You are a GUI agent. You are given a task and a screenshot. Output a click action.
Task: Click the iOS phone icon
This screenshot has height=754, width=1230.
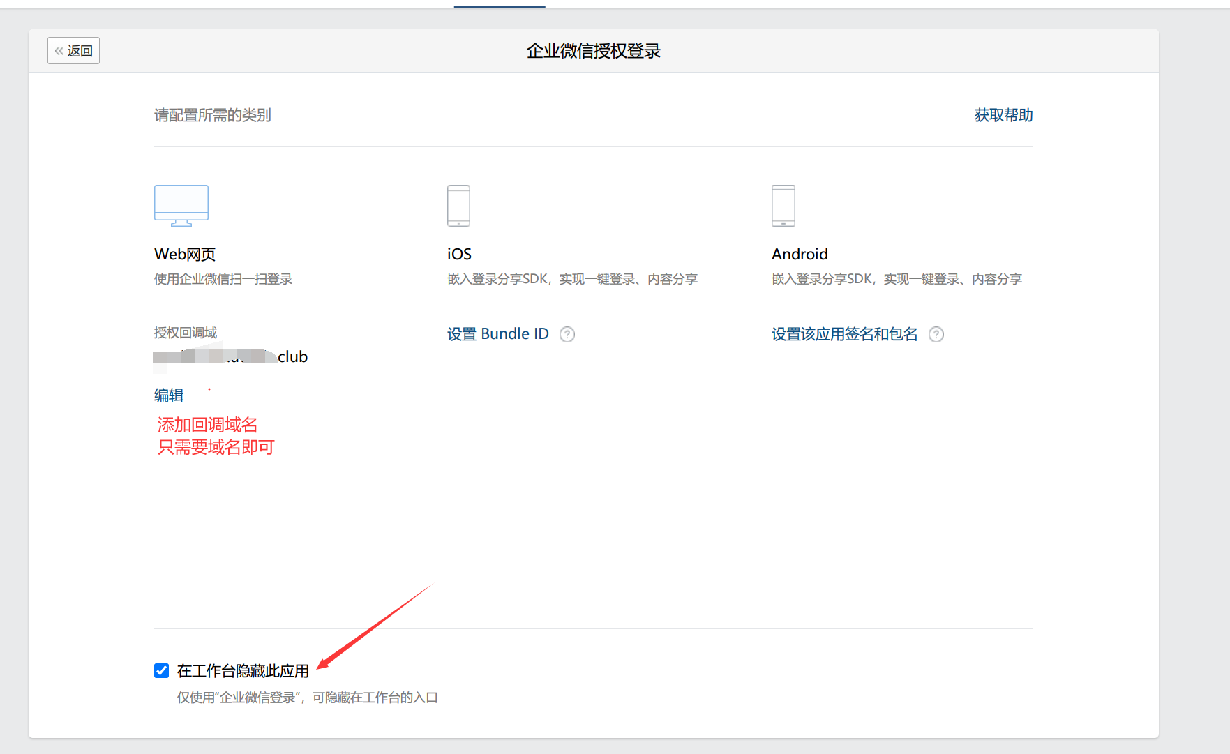click(458, 205)
